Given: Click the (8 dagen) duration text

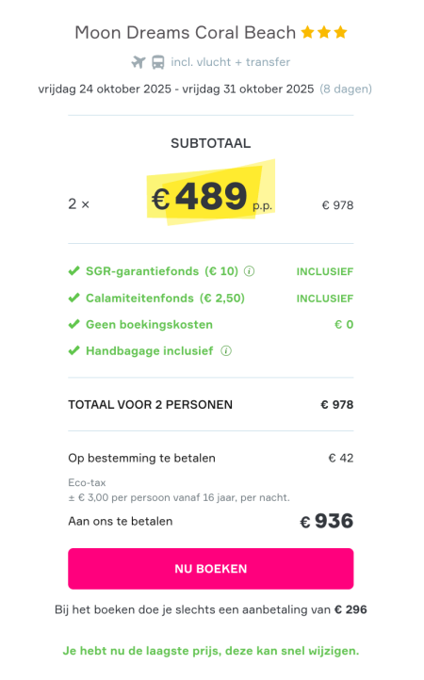Looking at the screenshot, I should (x=346, y=89).
